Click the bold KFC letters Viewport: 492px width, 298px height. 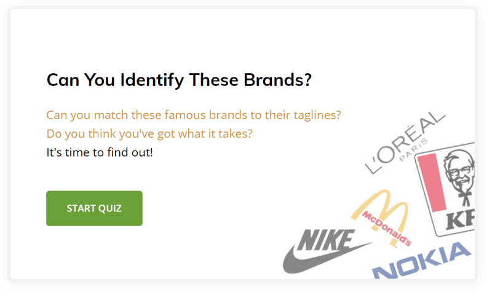[x=460, y=219]
